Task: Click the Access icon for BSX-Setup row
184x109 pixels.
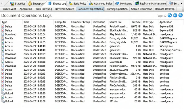Action: [3, 50]
